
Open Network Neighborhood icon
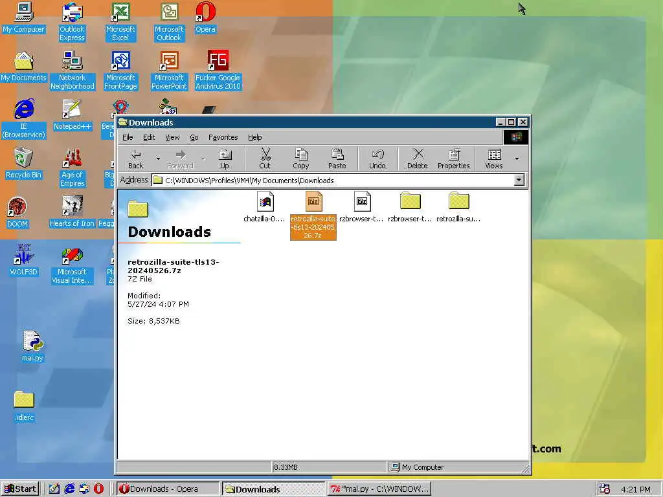tap(73, 71)
